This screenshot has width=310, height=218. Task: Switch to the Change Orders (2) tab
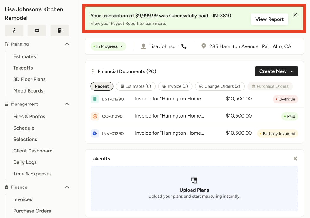219,86
